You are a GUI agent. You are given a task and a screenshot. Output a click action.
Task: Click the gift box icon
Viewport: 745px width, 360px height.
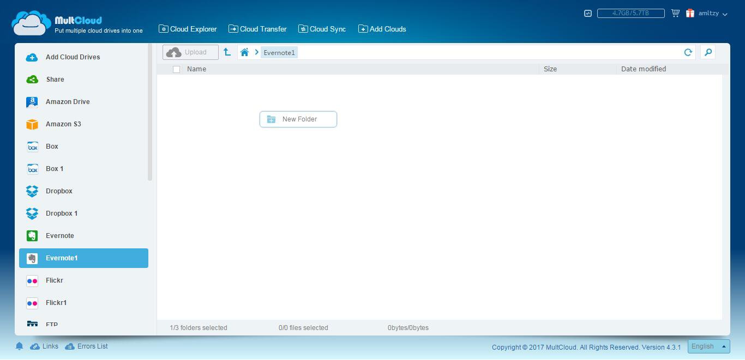coord(690,13)
